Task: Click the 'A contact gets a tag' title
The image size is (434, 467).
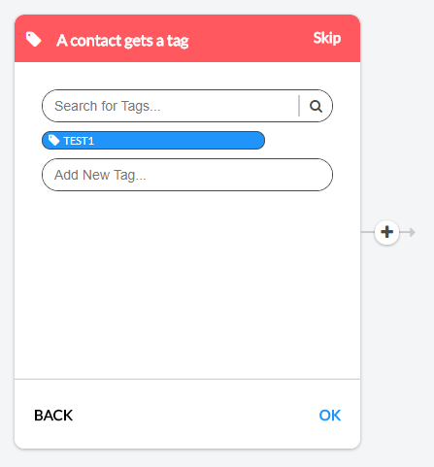Action: (x=122, y=41)
